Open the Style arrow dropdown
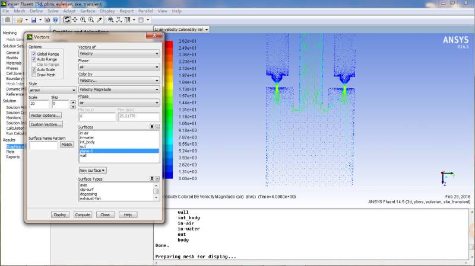Screen dimensions: 475x266 click(52, 90)
